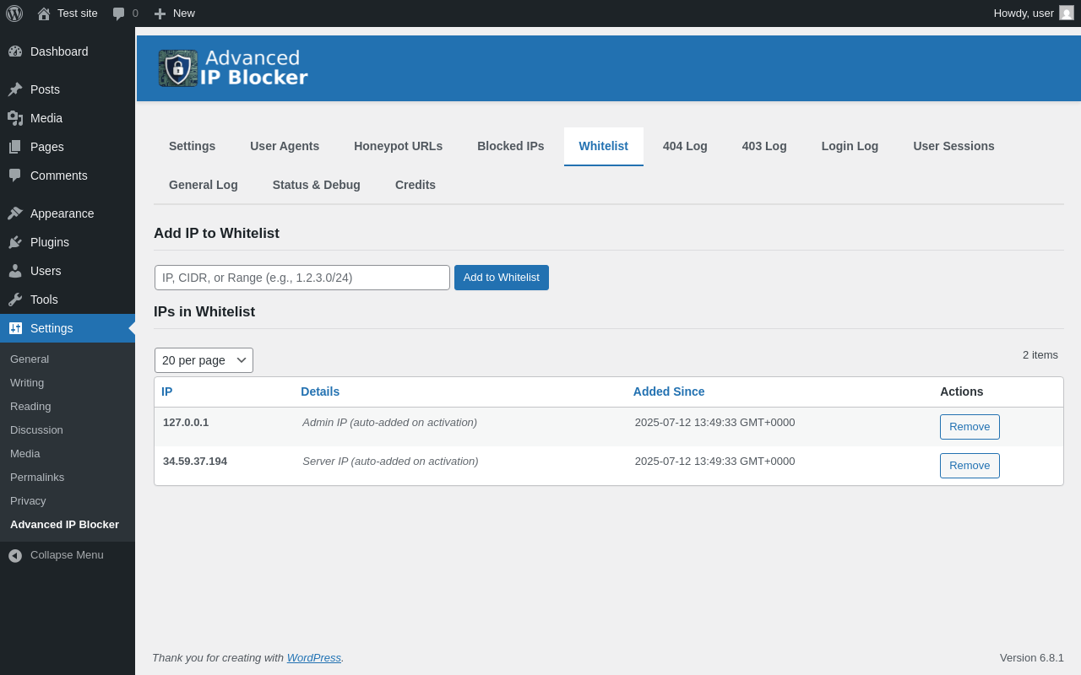This screenshot has height=675, width=1081.
Task: Open the Test site home icon
Action: [44, 13]
